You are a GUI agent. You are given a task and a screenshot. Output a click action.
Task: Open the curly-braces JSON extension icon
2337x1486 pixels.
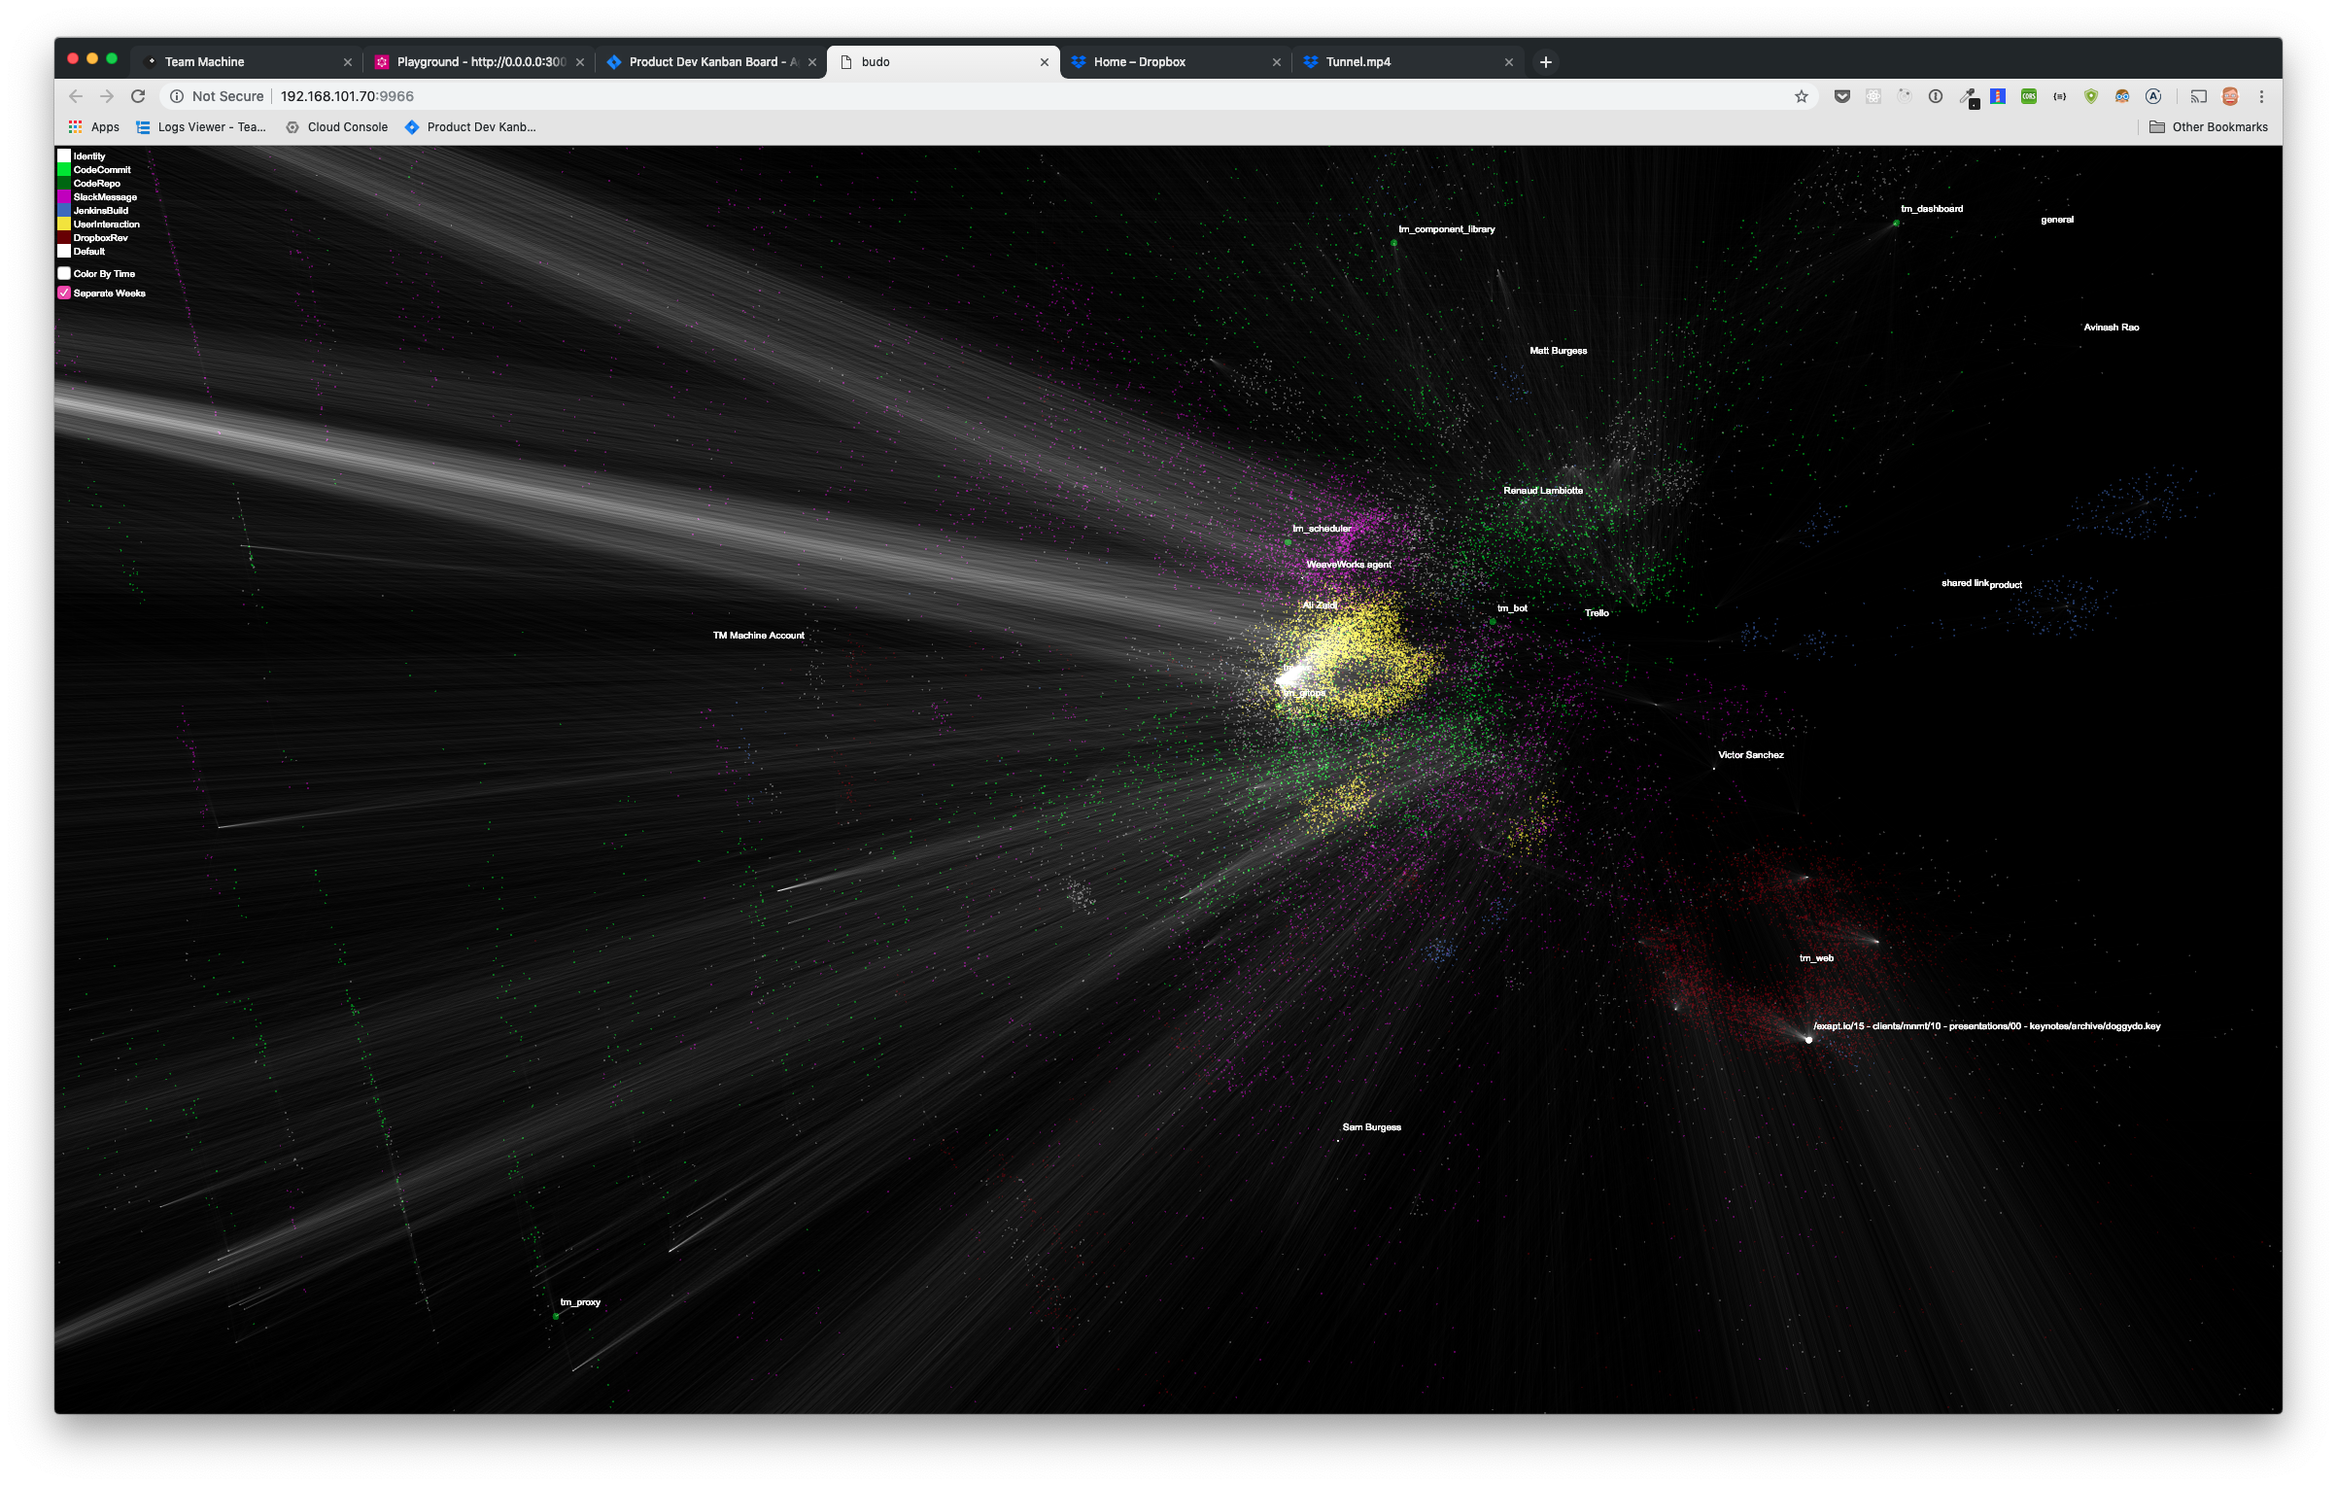(2060, 96)
